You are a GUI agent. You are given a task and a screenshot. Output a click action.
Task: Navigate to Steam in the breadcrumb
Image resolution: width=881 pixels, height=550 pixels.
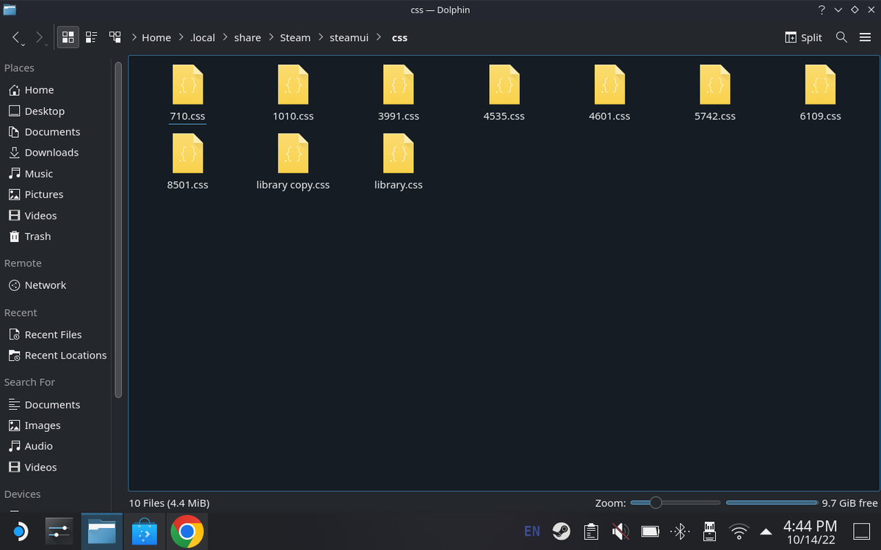click(x=295, y=37)
